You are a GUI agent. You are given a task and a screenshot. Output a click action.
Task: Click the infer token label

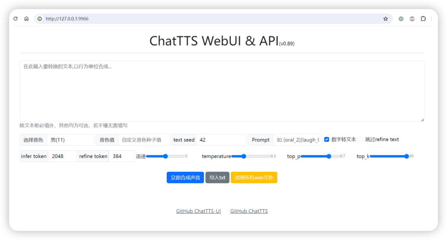pyautogui.click(x=34, y=156)
